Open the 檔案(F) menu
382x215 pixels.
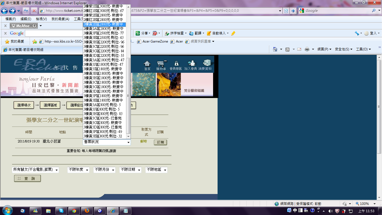11,19
